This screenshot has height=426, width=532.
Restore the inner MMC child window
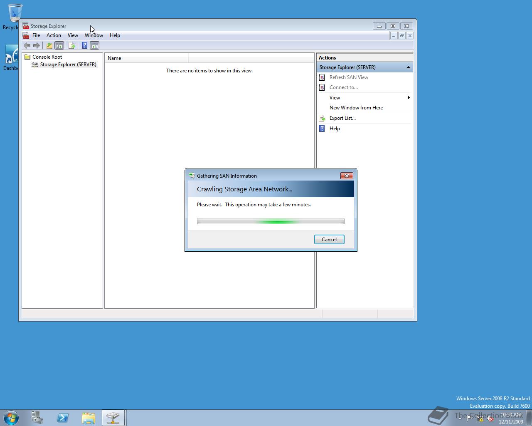click(401, 35)
